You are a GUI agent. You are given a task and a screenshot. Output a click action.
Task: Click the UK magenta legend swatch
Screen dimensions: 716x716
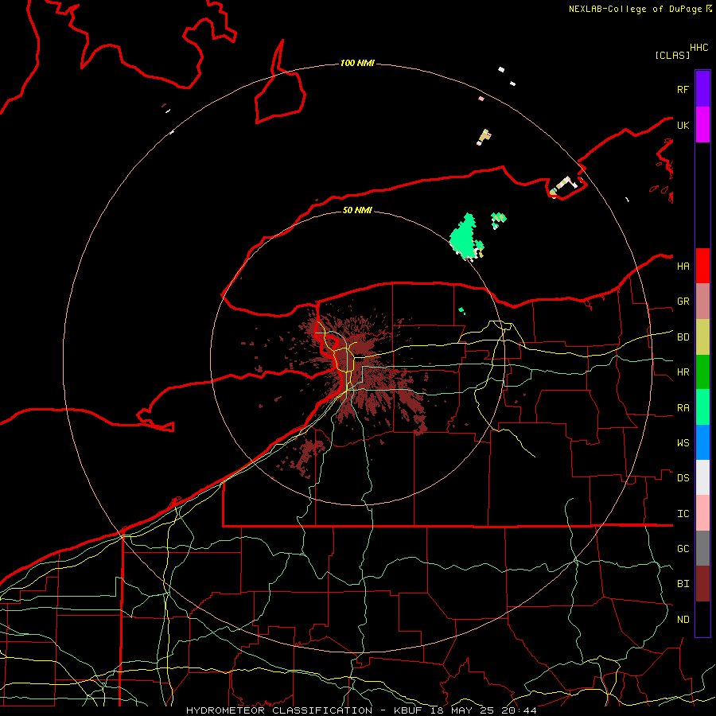point(702,125)
